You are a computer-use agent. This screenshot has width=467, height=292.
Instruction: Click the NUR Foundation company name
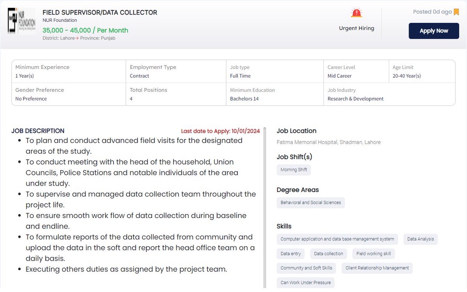coord(60,20)
